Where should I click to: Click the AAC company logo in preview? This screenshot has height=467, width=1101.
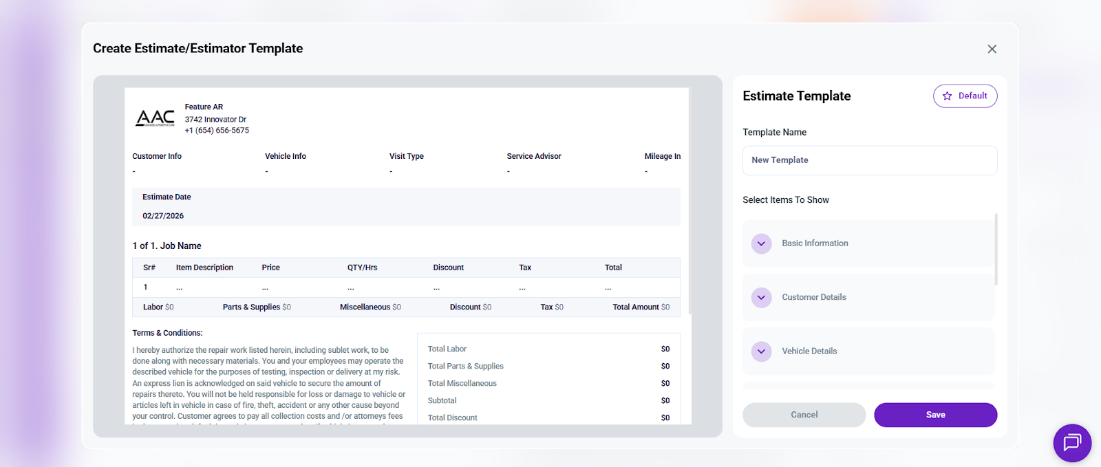[x=155, y=118]
